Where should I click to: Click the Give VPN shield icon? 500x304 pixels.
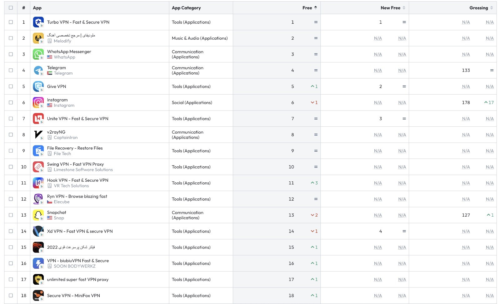(38, 86)
